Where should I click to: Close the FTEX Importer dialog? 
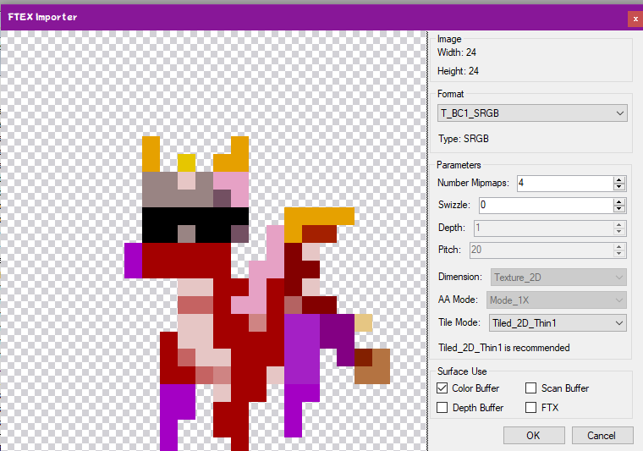point(635,19)
